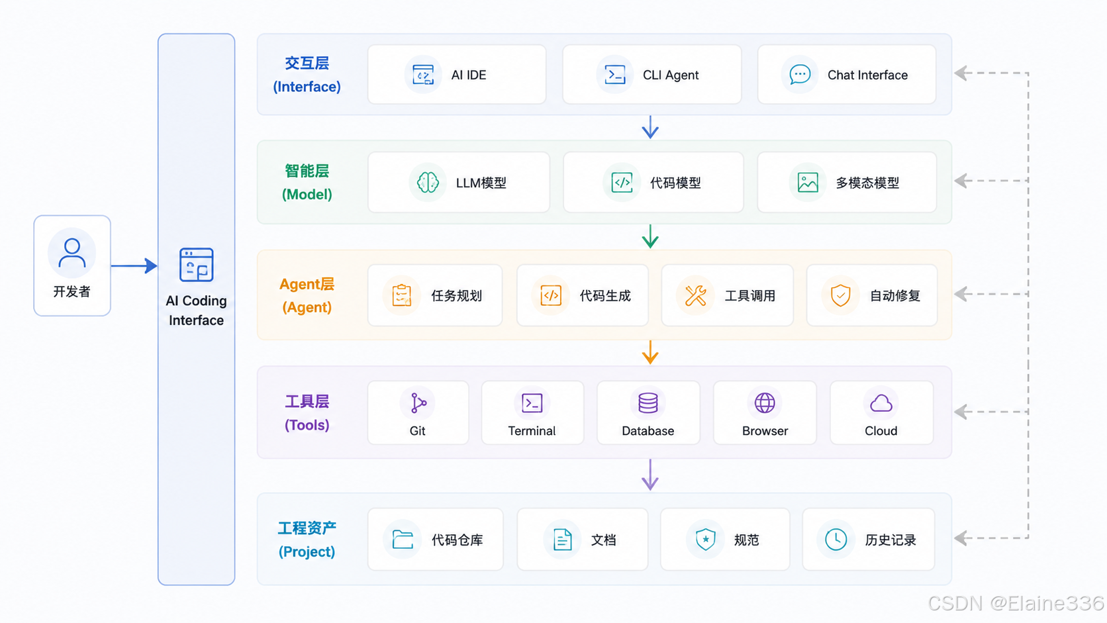
Task: Click the 代码生成 orange code icon
Action: pos(551,295)
